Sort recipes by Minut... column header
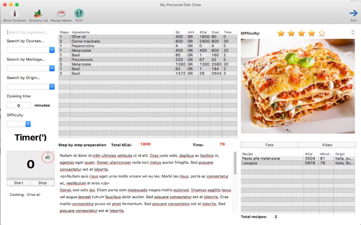 click(x=326, y=154)
